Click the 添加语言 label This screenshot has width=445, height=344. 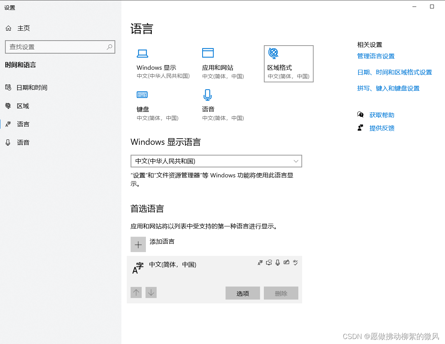(x=162, y=242)
